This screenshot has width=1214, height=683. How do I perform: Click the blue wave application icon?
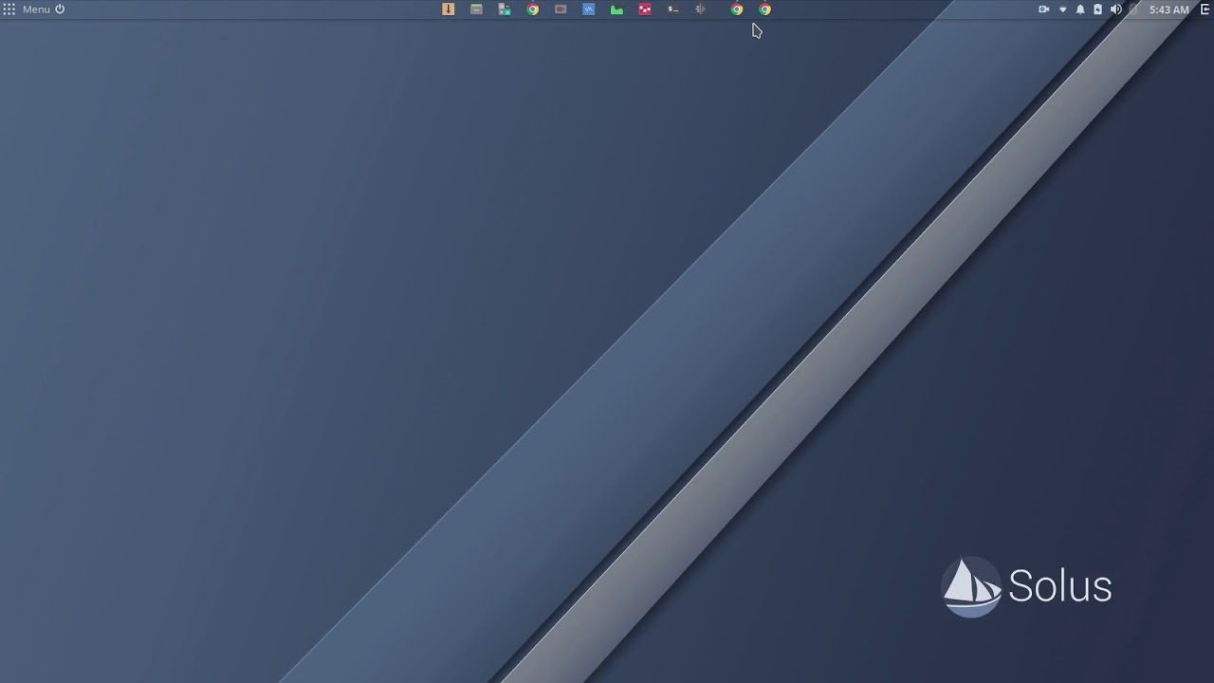tap(589, 9)
